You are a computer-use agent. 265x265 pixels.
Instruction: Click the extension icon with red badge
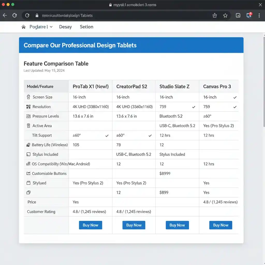(x=249, y=15)
